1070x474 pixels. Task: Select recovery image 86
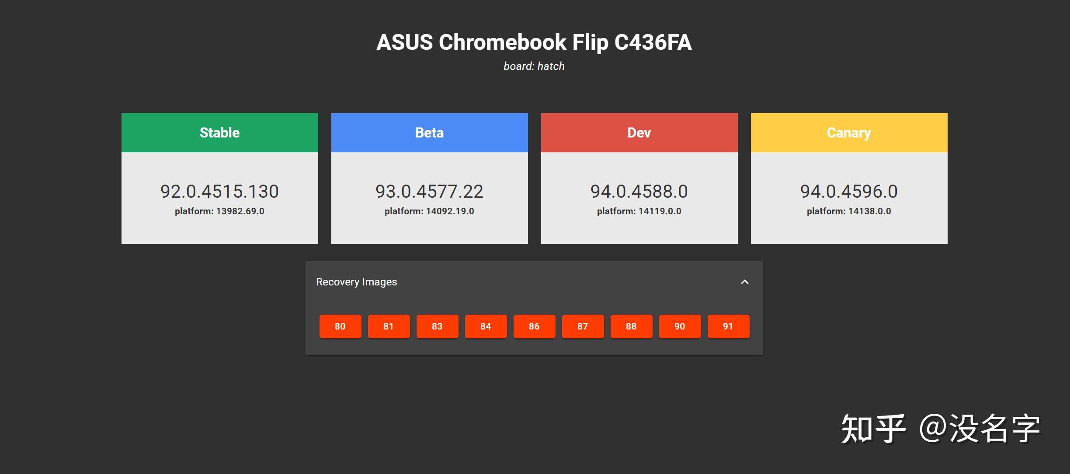[x=534, y=326]
